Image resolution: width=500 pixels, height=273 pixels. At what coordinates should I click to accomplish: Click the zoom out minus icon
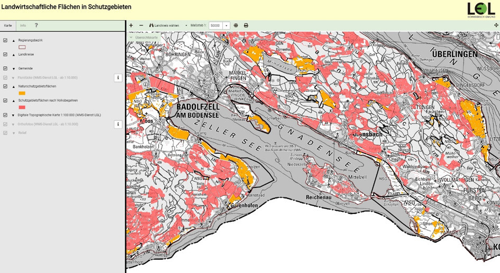[x=141, y=25]
